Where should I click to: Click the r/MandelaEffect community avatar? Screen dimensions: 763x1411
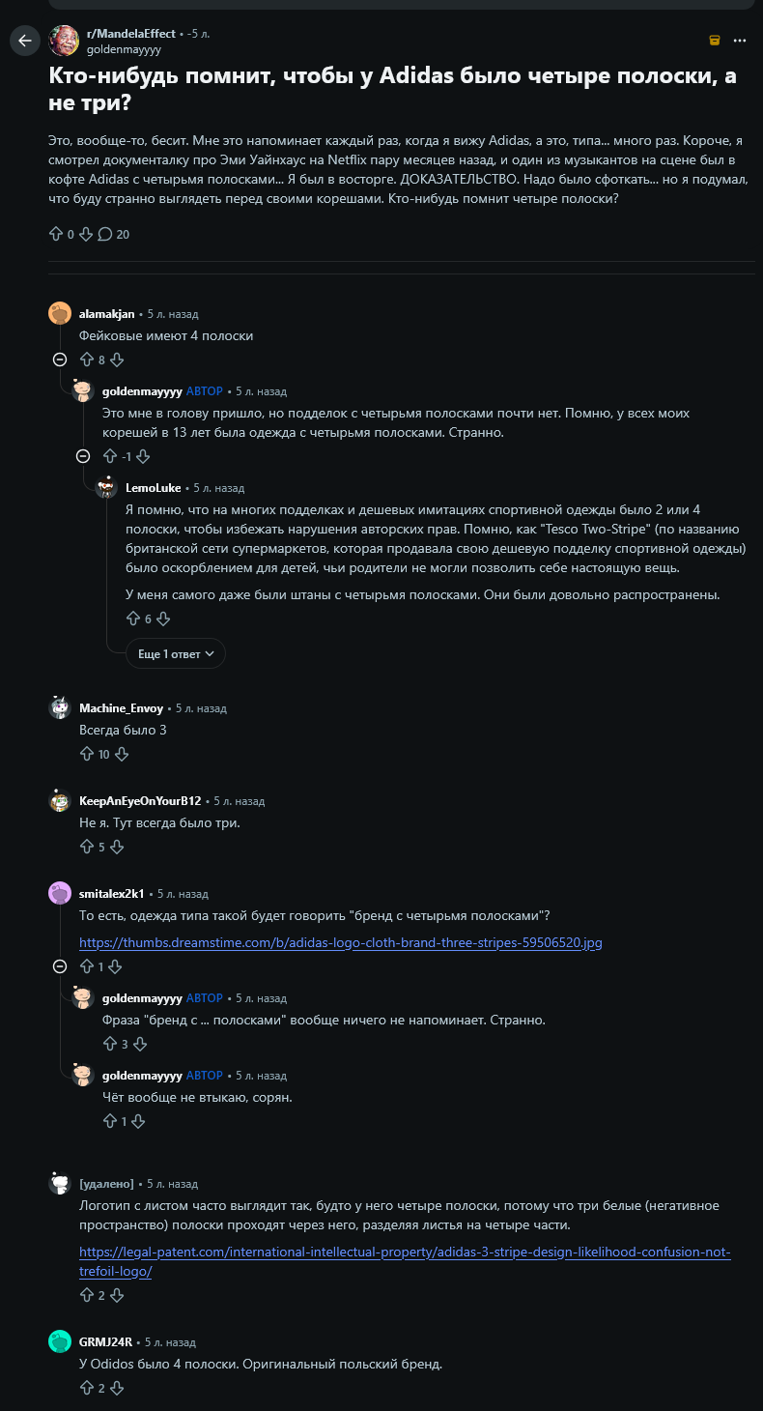coord(64,41)
